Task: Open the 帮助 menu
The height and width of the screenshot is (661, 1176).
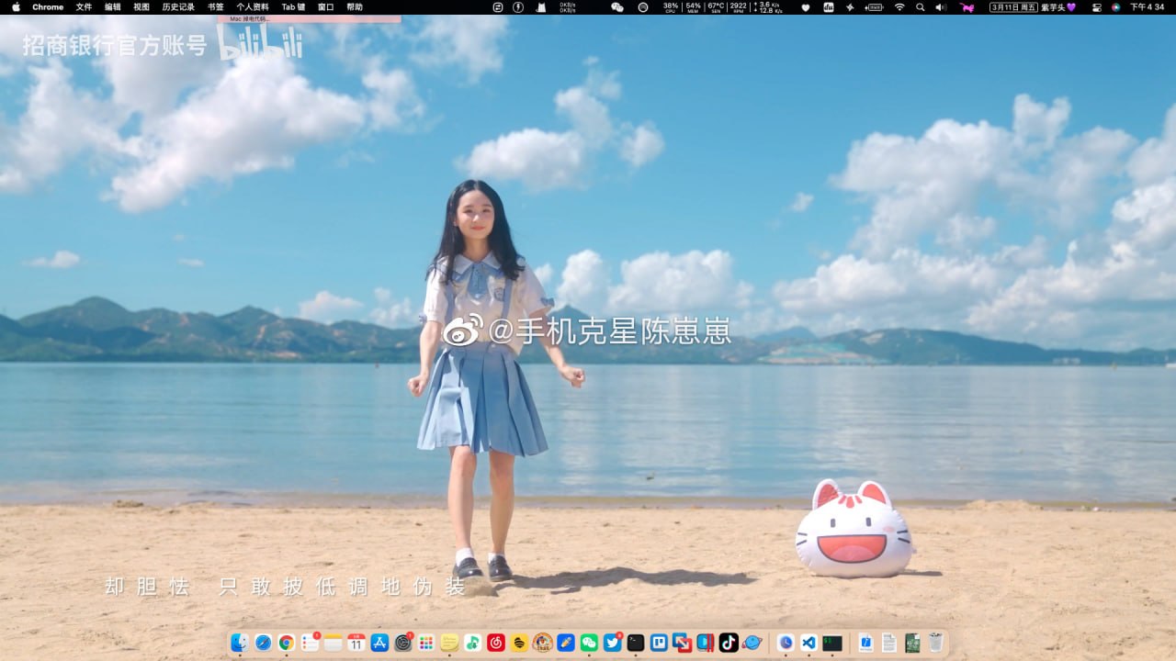Action: coord(355,6)
